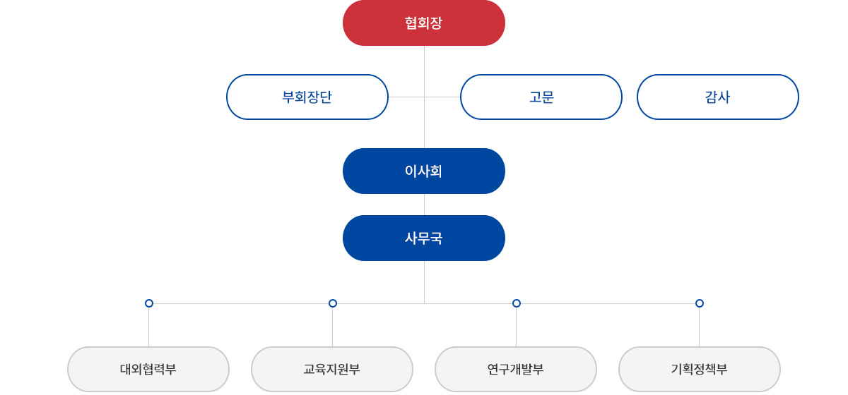
Task: Click the red 협회장 box
Action: point(424,23)
